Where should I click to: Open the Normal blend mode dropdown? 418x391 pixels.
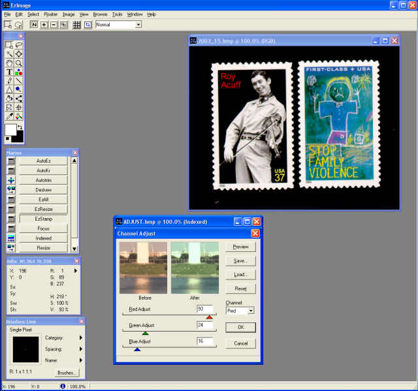138,25
